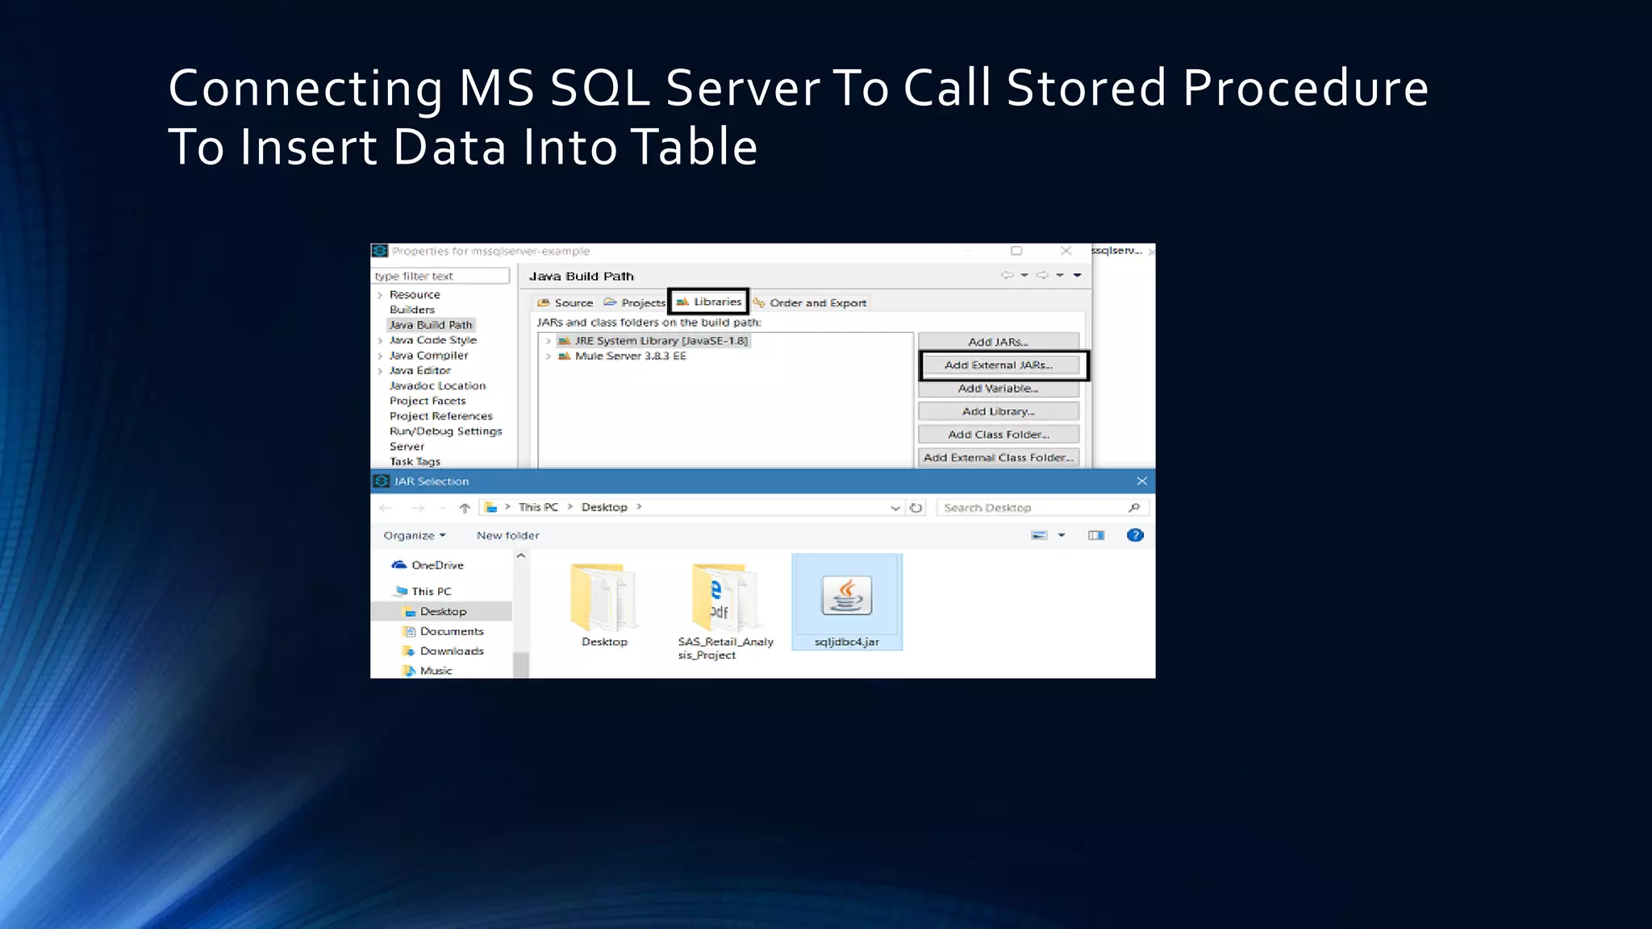The height and width of the screenshot is (929, 1652).
Task: Click Desktop in the address breadcrumb
Action: [604, 507]
